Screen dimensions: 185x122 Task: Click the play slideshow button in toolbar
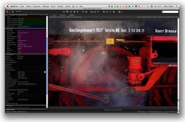(98, 12)
